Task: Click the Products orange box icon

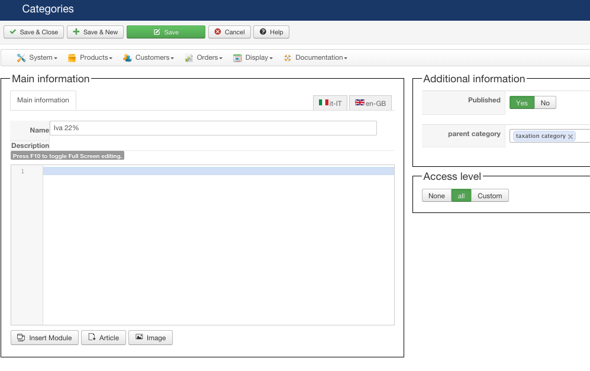Action: pyautogui.click(x=72, y=57)
